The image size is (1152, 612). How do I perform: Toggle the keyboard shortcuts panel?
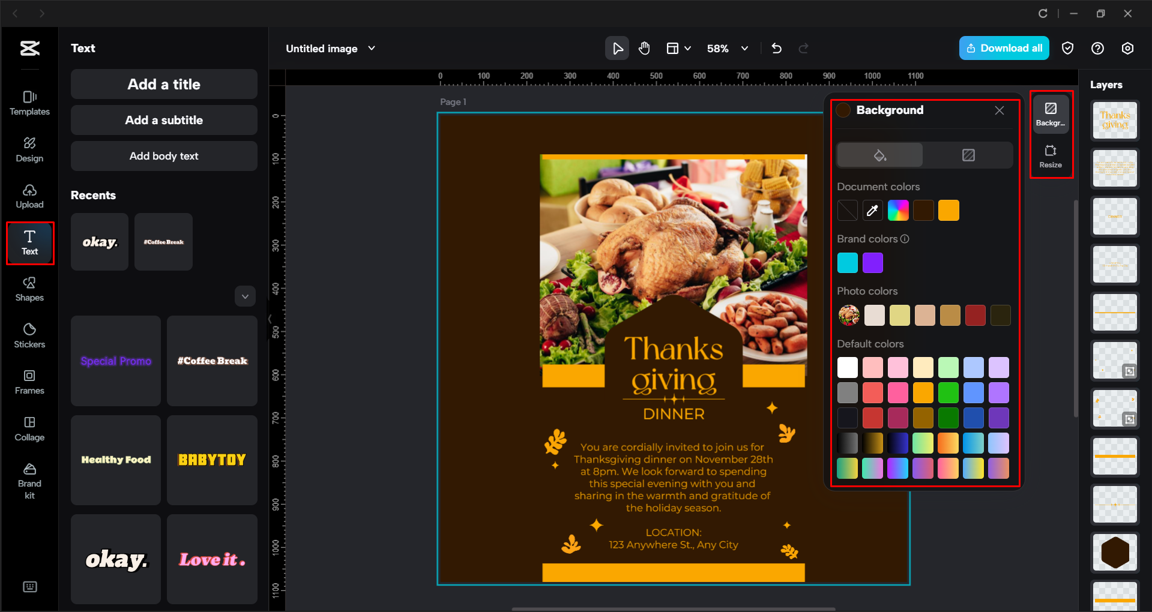point(29,587)
